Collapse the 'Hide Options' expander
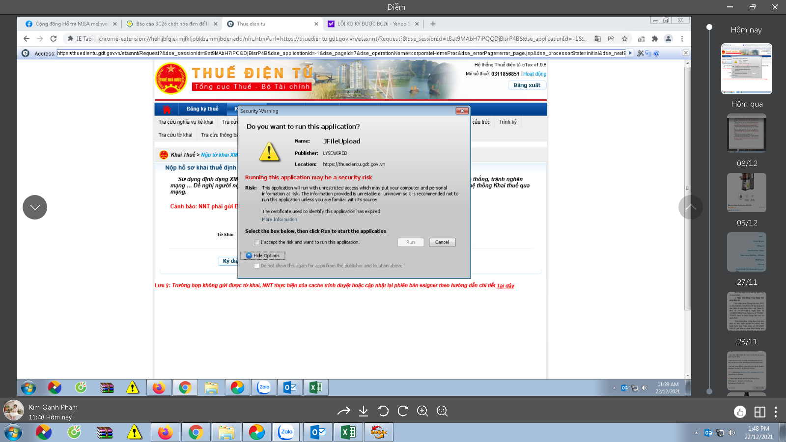 [x=263, y=255]
